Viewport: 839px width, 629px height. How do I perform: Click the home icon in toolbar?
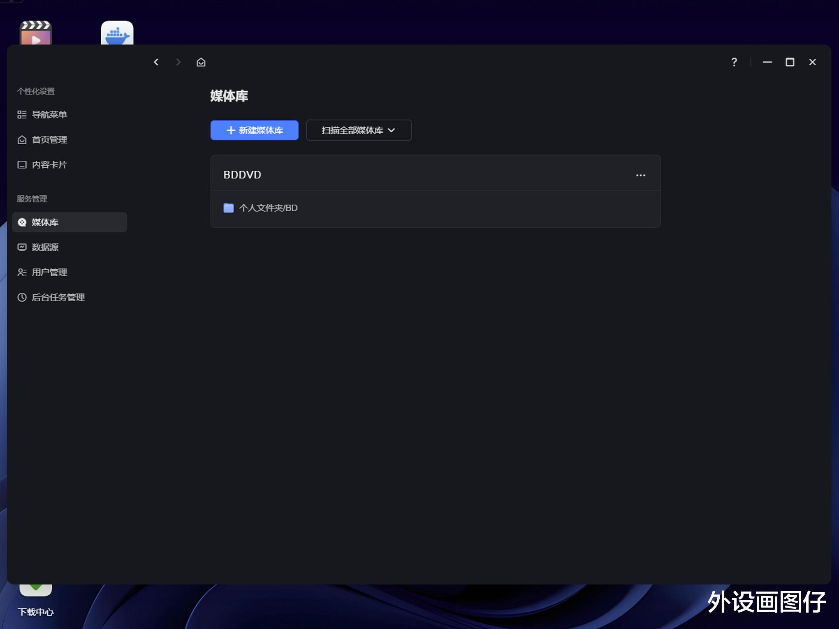(x=201, y=62)
